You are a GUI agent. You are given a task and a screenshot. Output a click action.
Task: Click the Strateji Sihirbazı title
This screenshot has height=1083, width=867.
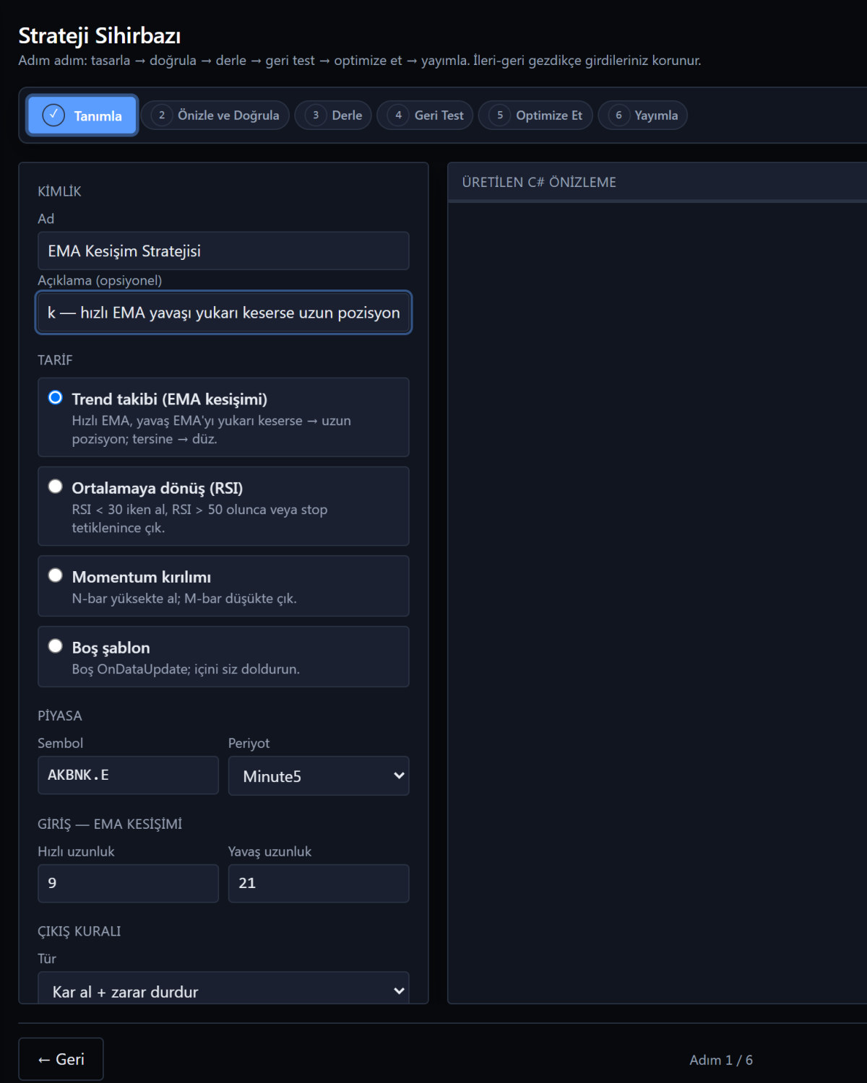click(100, 35)
